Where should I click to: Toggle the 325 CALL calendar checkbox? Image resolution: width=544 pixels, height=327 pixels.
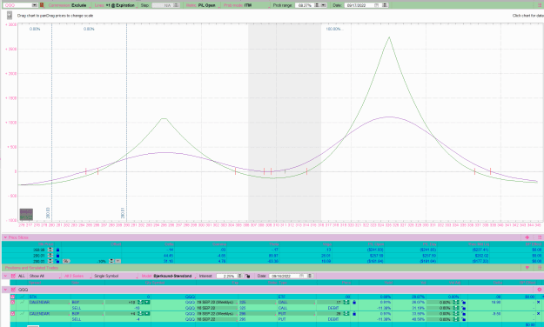coord(12,302)
